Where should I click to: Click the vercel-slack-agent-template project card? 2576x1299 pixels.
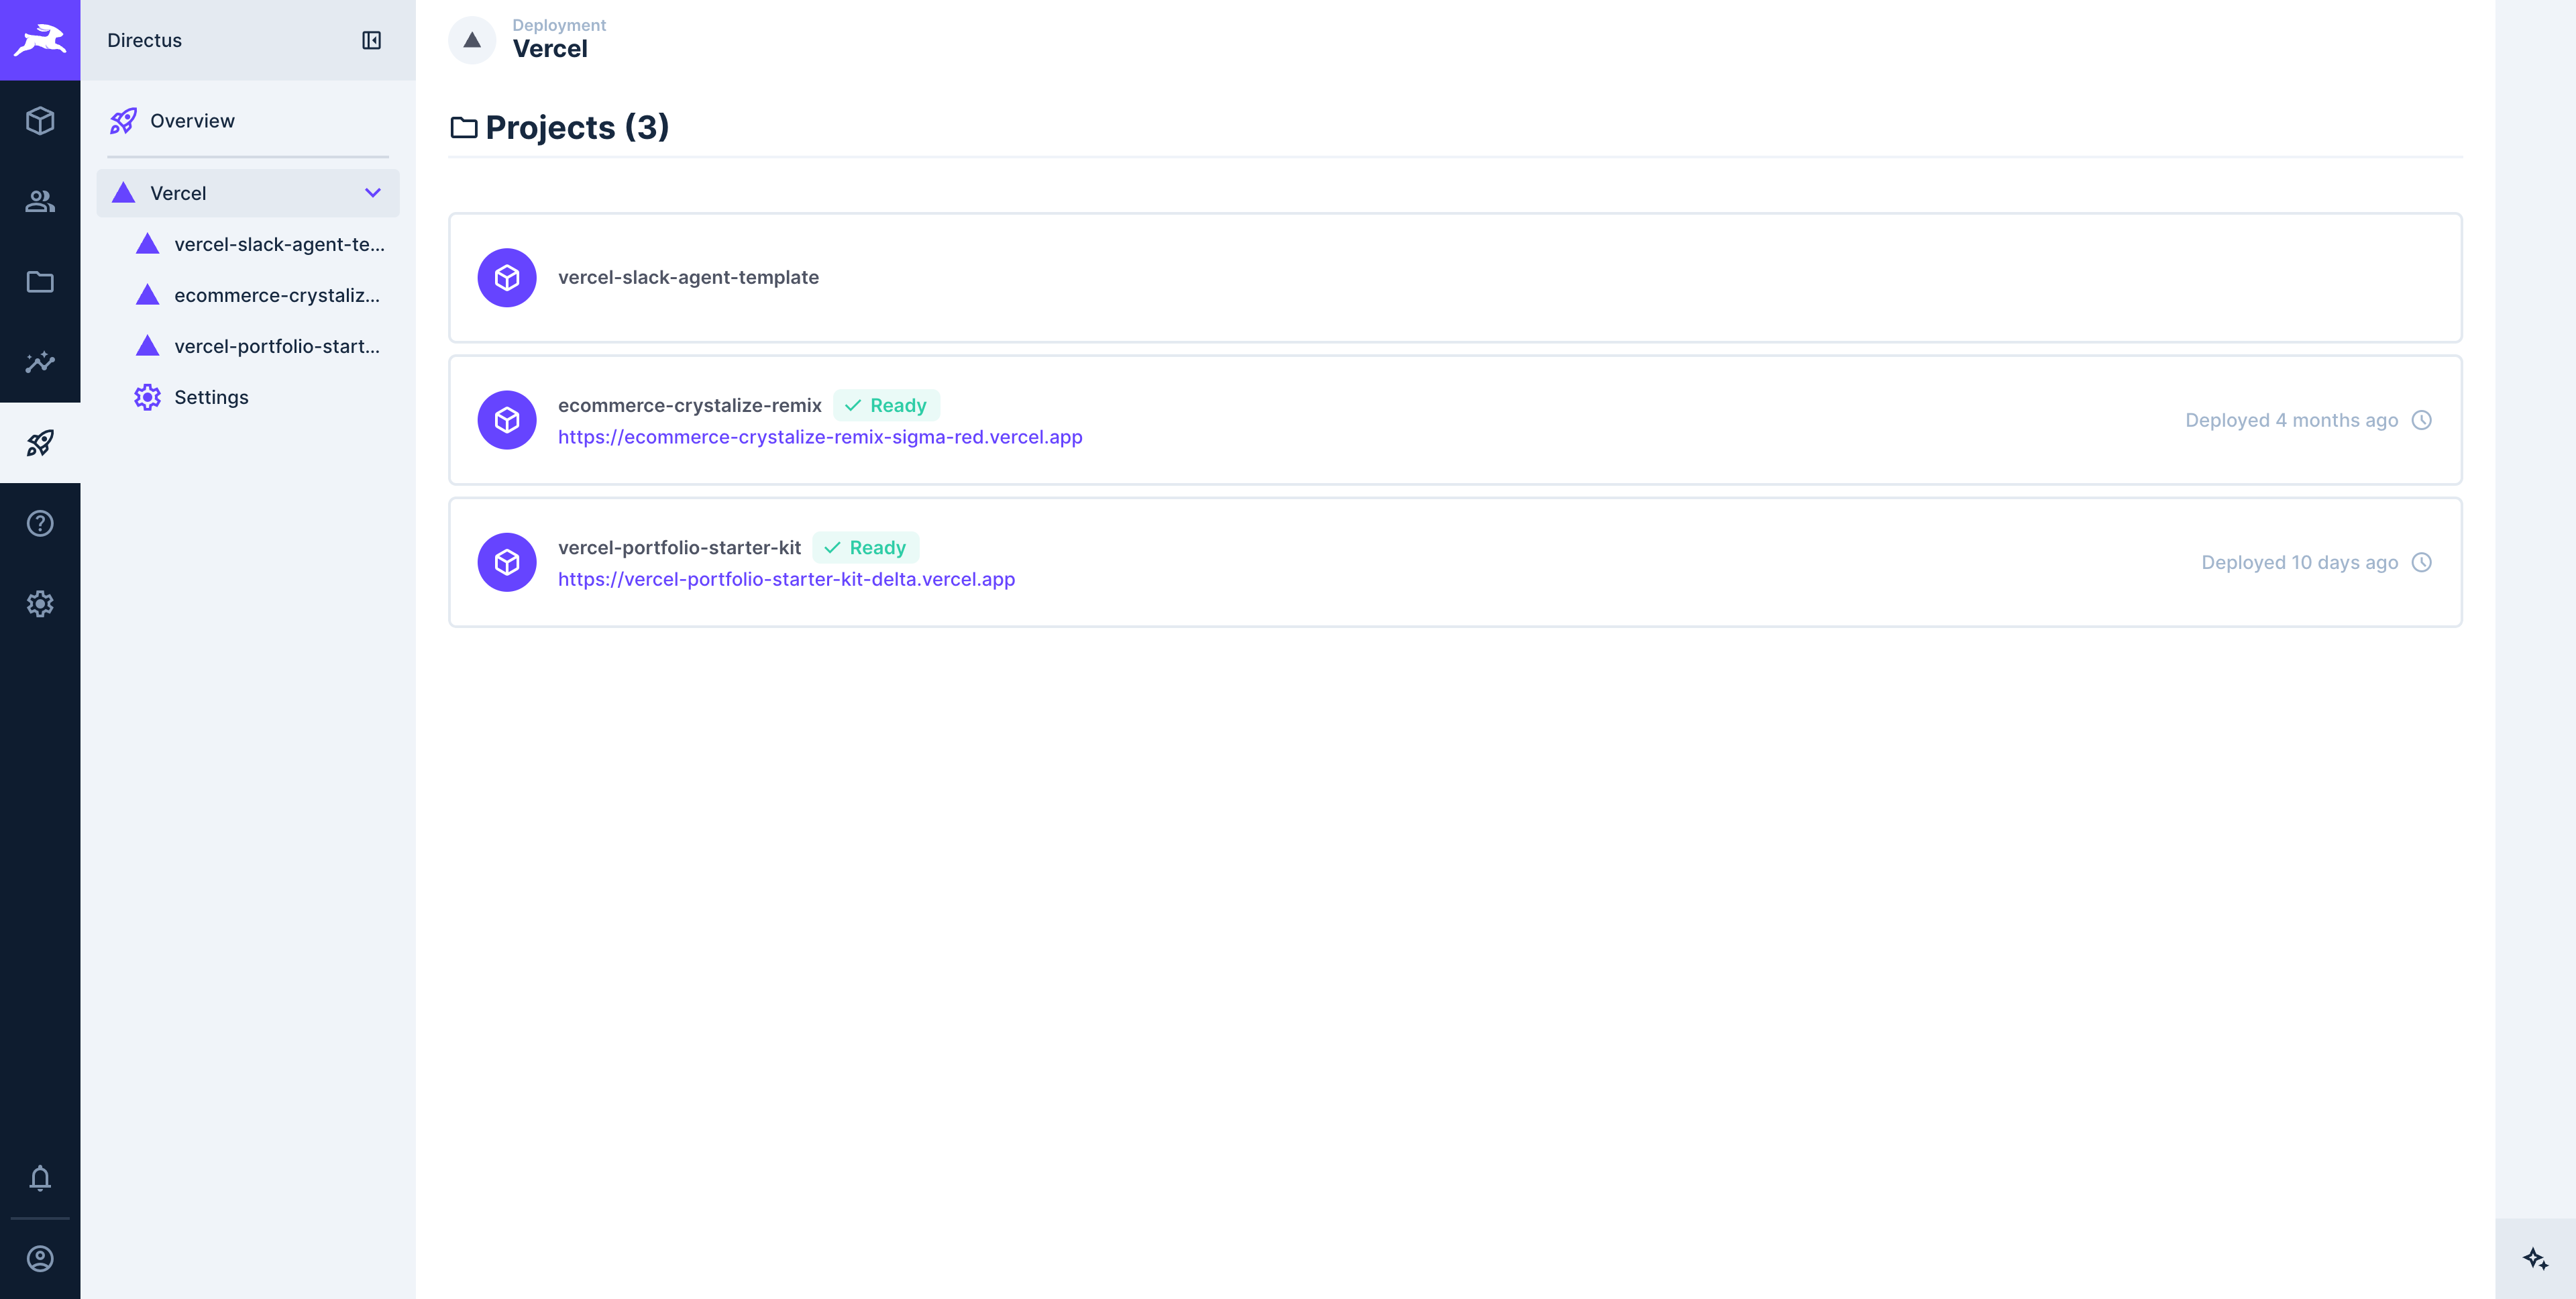coord(1454,278)
